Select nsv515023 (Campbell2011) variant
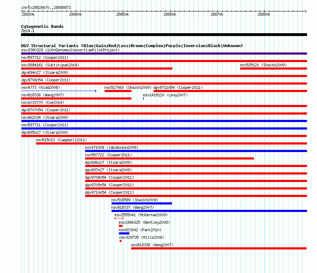 [x=61, y=140]
